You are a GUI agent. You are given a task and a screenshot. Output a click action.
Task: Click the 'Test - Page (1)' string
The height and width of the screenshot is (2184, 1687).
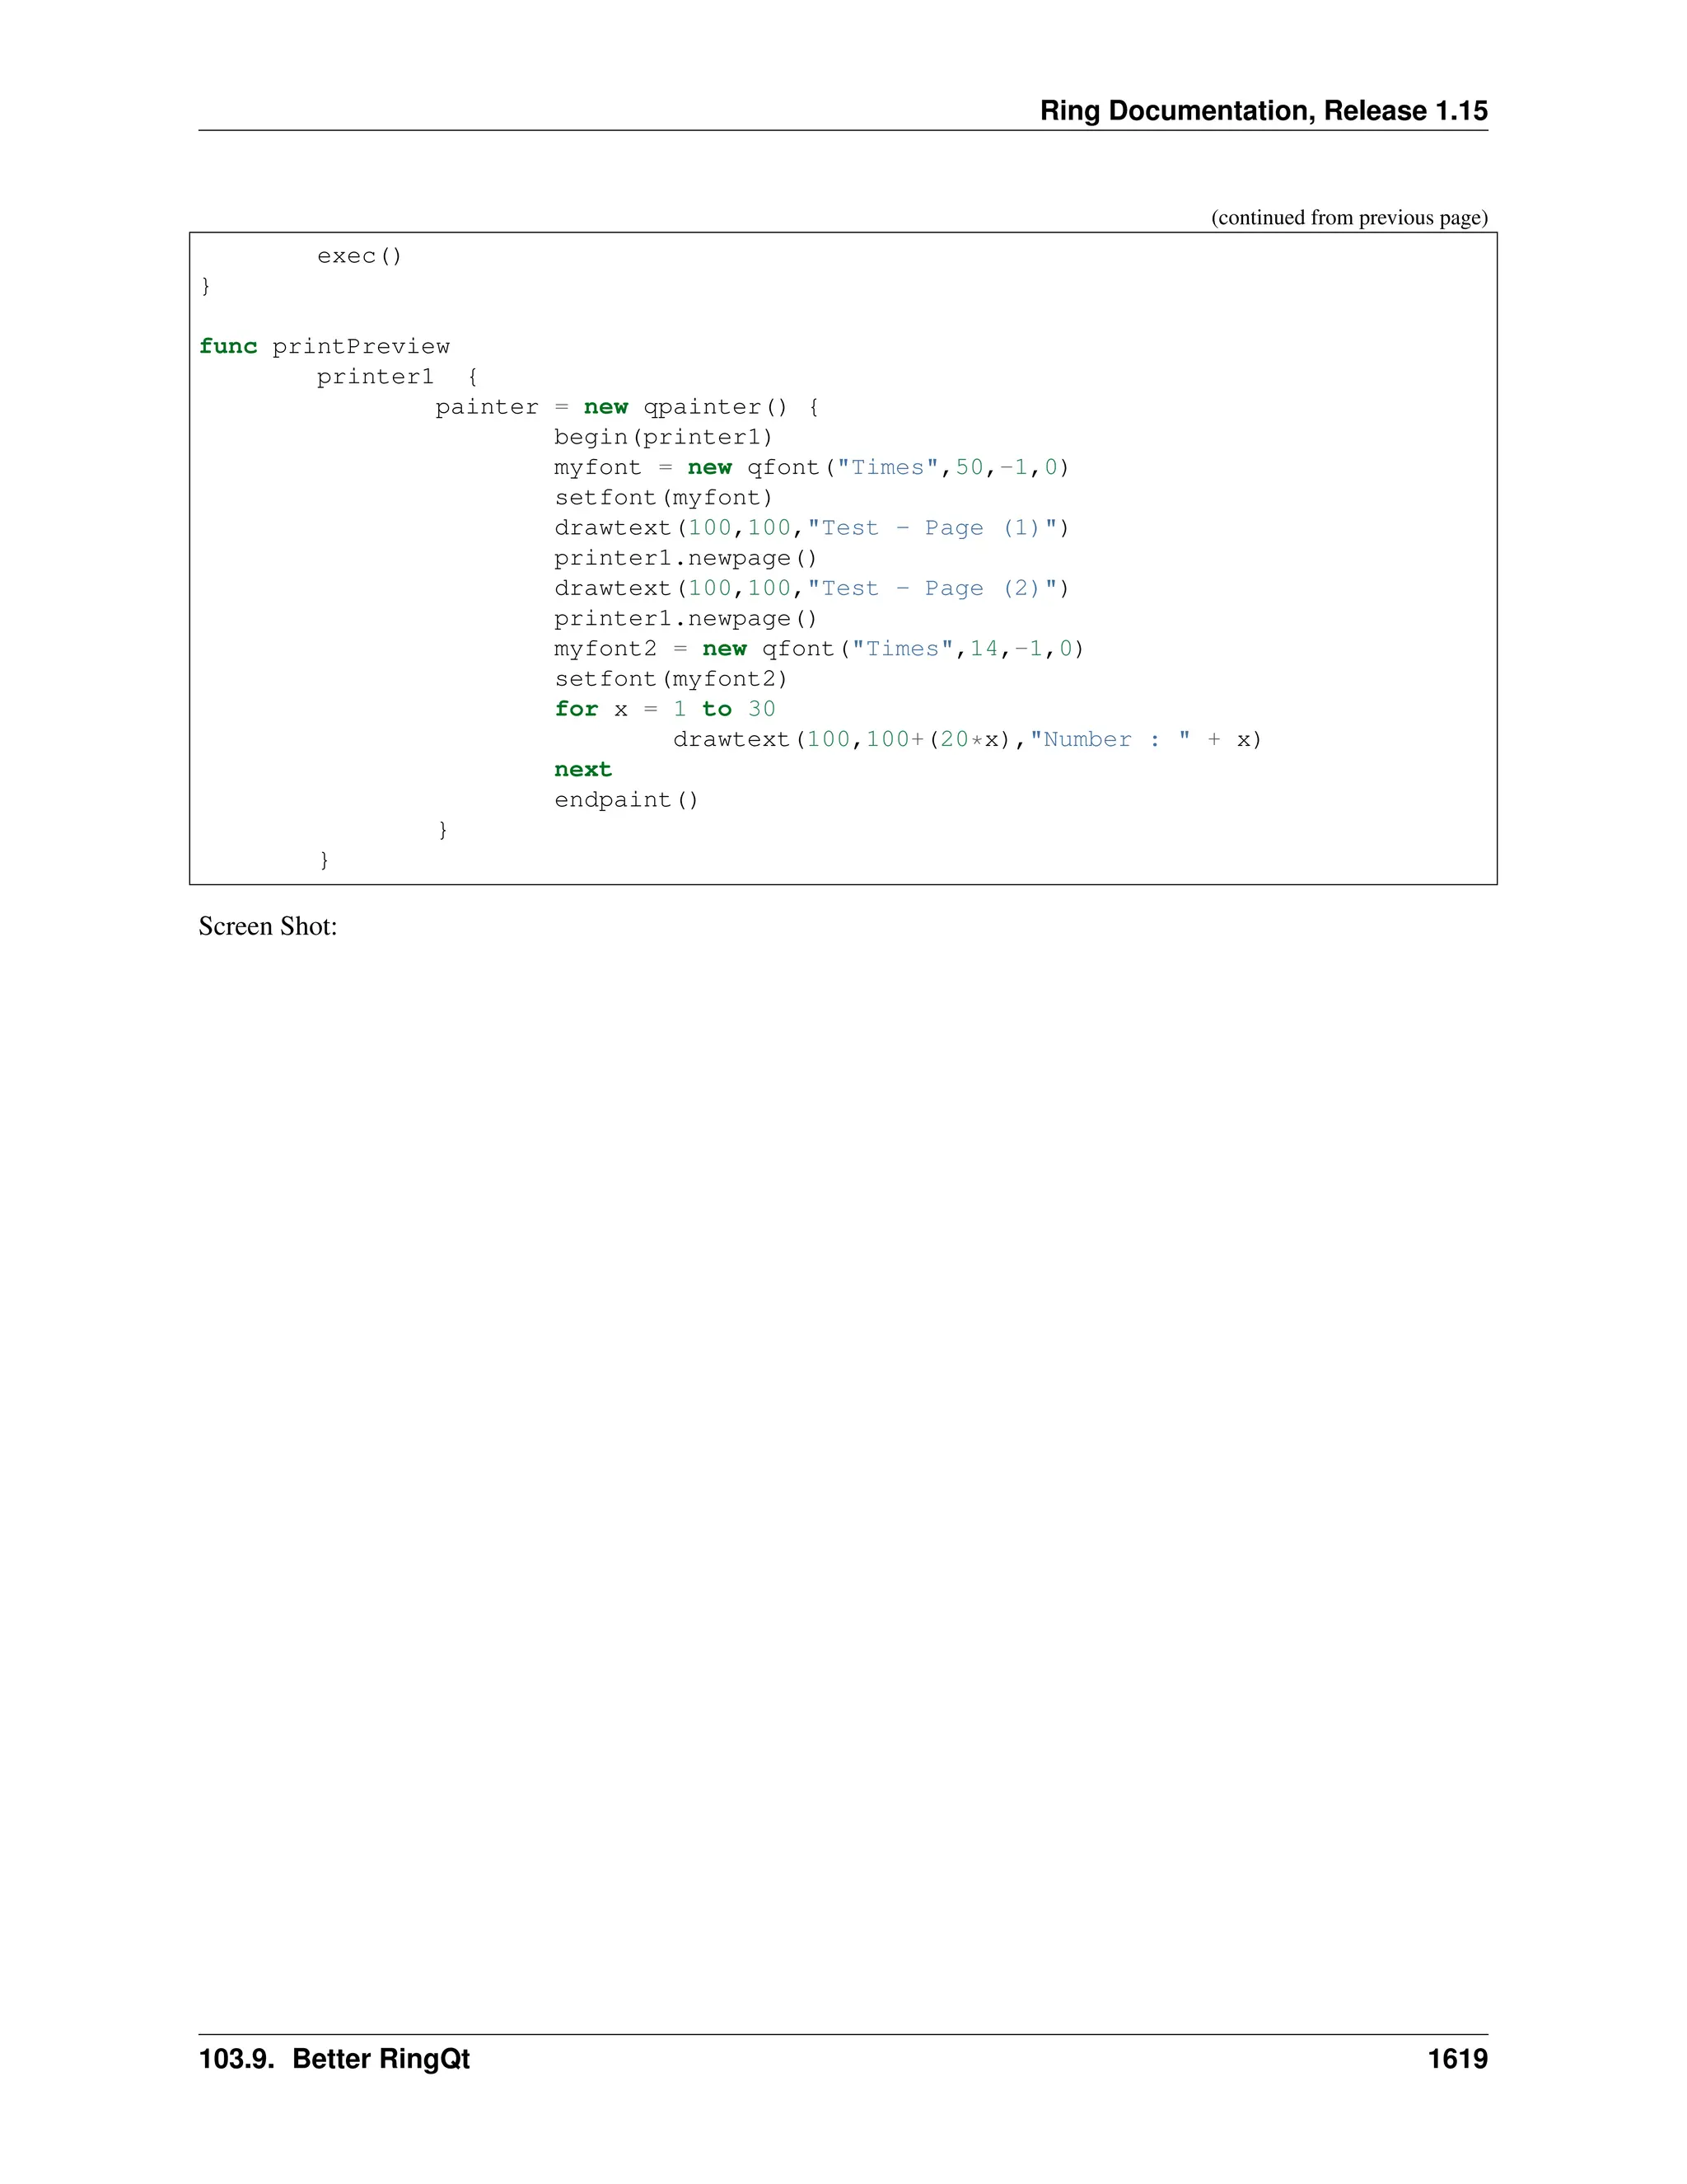(x=932, y=528)
